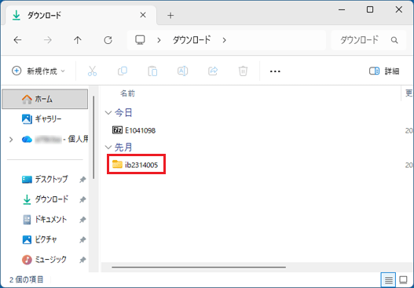Image resolution: width=414 pixels, height=288 pixels.
Task: Click pin icon beside ピクチャ
Action: pos(82,240)
